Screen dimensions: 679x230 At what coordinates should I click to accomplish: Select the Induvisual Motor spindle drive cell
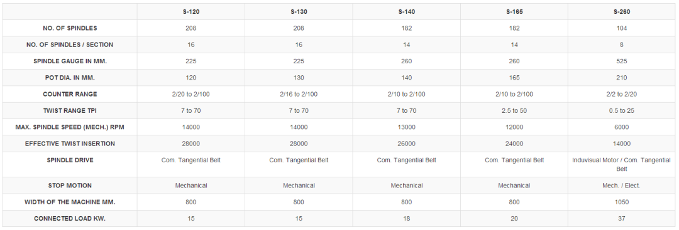[621, 164]
